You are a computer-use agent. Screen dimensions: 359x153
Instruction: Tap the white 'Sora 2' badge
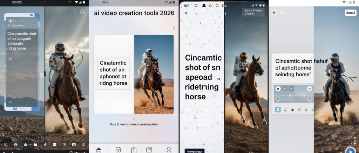(x=351, y=13)
